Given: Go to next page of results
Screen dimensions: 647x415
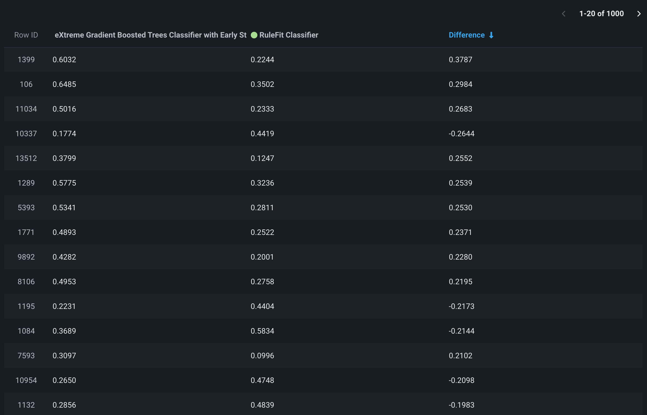Looking at the screenshot, I should (639, 14).
